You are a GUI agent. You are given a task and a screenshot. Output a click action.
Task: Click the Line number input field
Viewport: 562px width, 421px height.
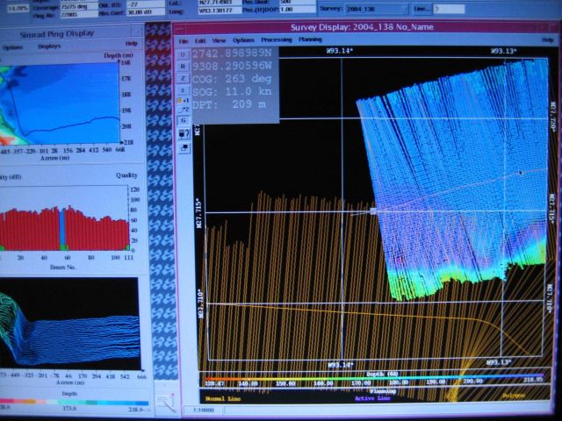449,9
